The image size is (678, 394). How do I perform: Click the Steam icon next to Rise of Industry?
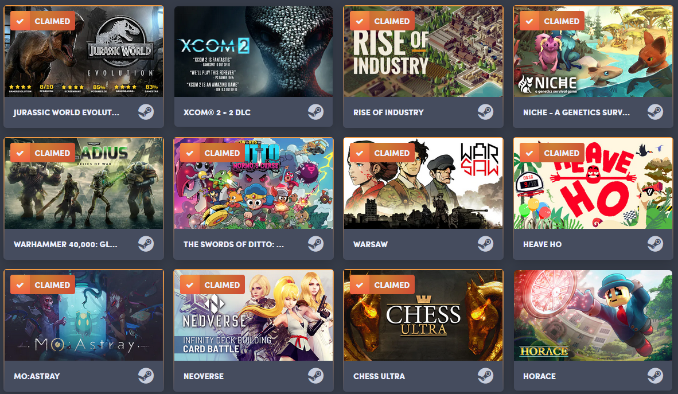(x=486, y=112)
